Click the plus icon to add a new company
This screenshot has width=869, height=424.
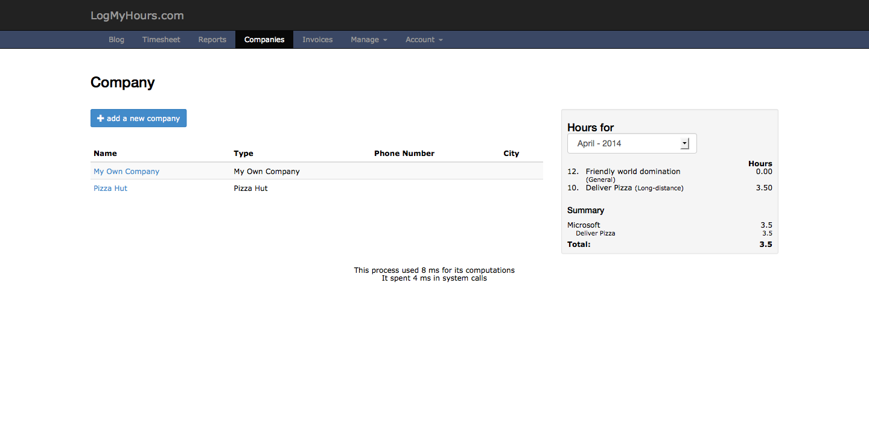101,119
